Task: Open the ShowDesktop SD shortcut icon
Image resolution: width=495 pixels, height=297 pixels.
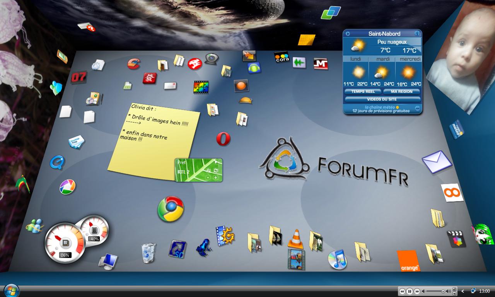Action: 178,249
